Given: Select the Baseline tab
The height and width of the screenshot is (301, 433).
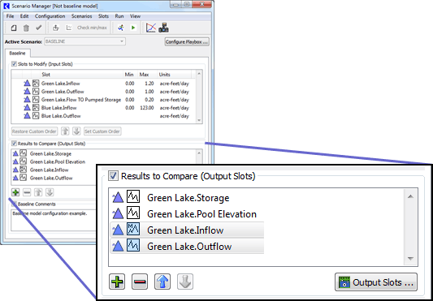Looking at the screenshot, I should pos(17,54).
